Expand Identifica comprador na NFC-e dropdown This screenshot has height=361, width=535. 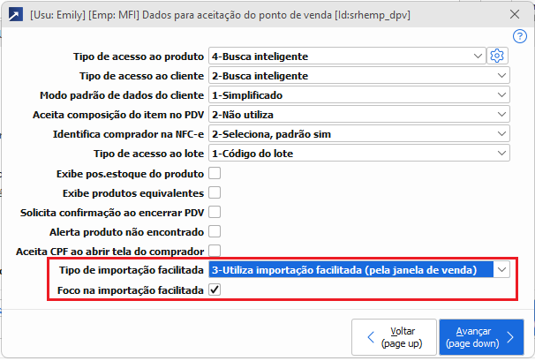coord(501,134)
